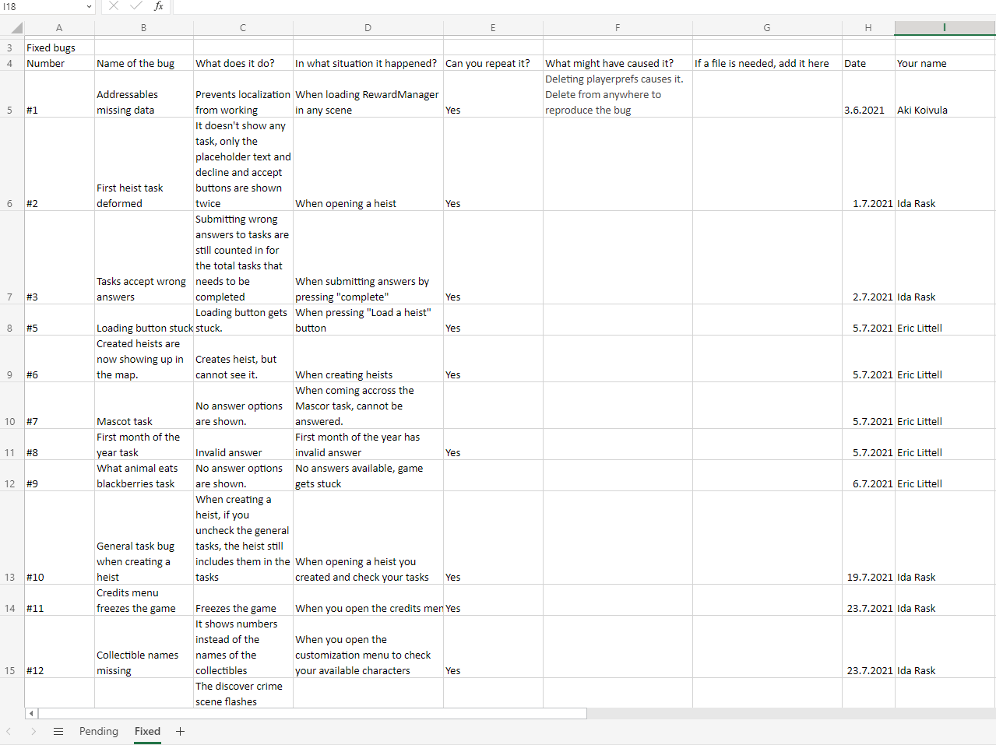Expand the Name Box dropdown
Viewport: 996px width, 745px height.
[x=89, y=7]
